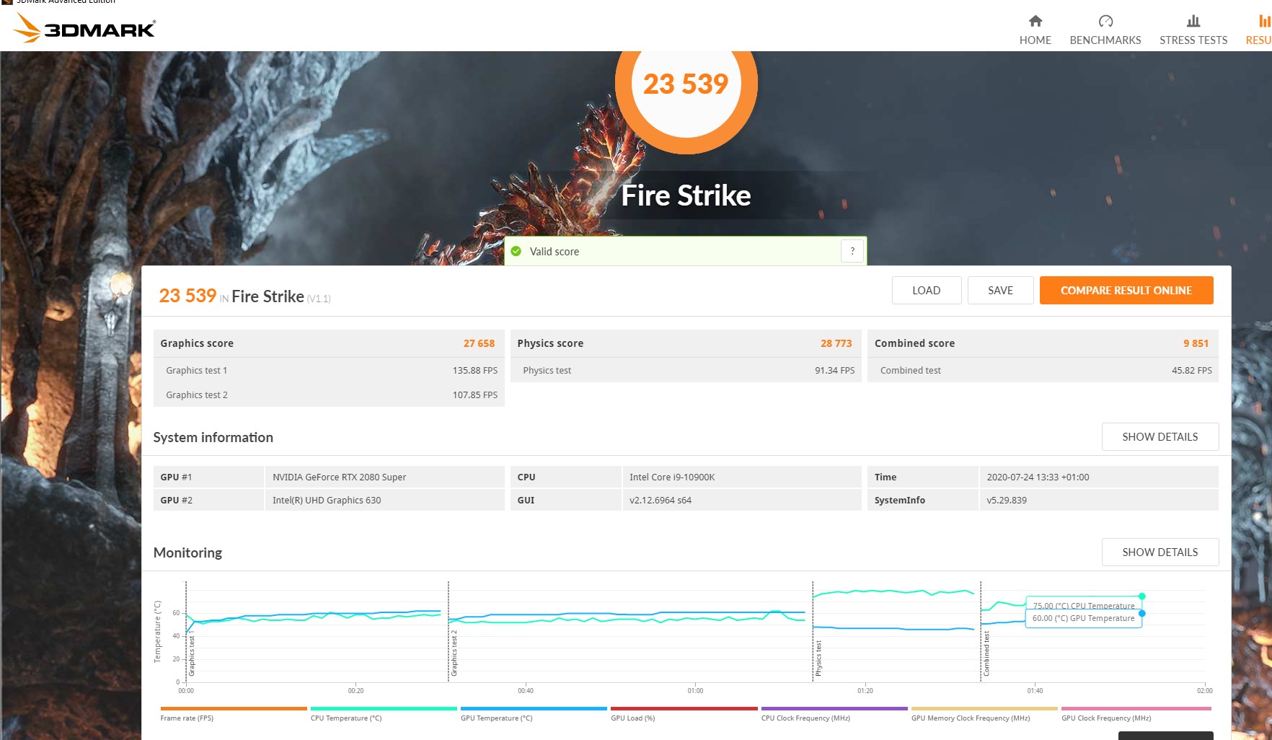Click the green Valid score checkmark
This screenshot has width=1272, height=740.
(x=516, y=252)
